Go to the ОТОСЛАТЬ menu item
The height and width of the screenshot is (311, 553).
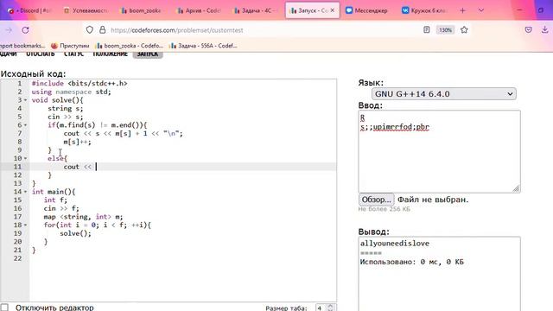41,54
